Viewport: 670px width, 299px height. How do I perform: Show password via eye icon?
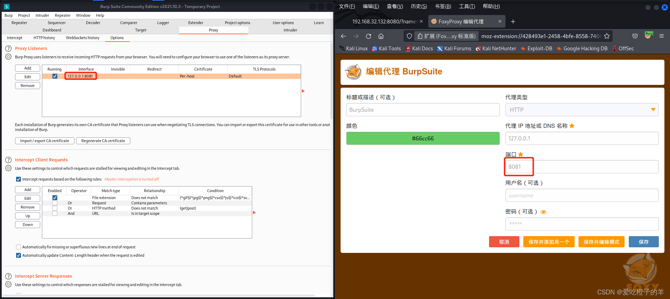[543, 212]
